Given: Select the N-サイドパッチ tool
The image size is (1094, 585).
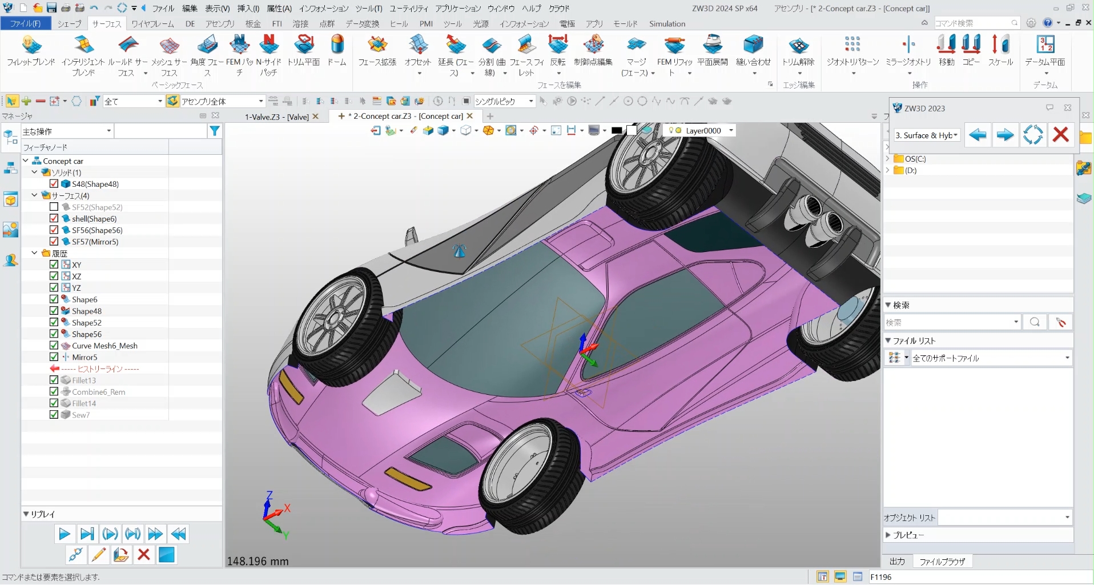Looking at the screenshot, I should point(269,55).
